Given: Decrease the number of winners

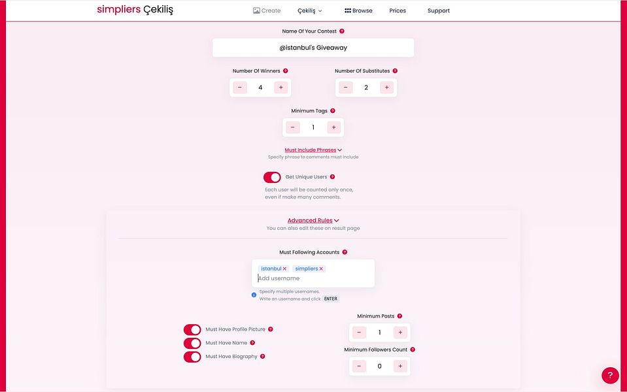Looking at the screenshot, I should [x=240, y=88].
